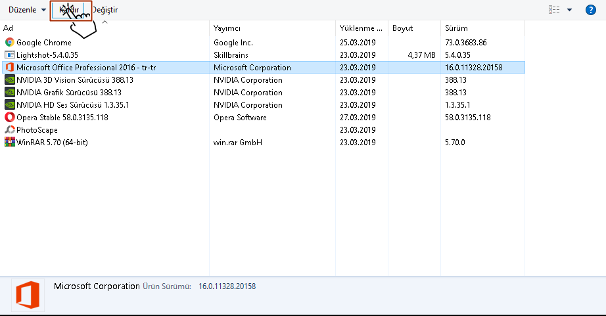
Task: Click version 5.70.0 cell
Action: pyautogui.click(x=455, y=142)
